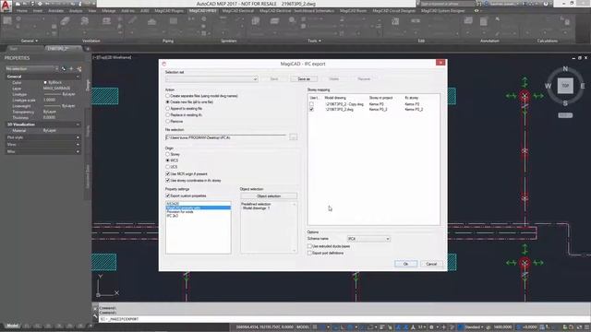
Task: Select WCS as origin
Action: (168, 160)
